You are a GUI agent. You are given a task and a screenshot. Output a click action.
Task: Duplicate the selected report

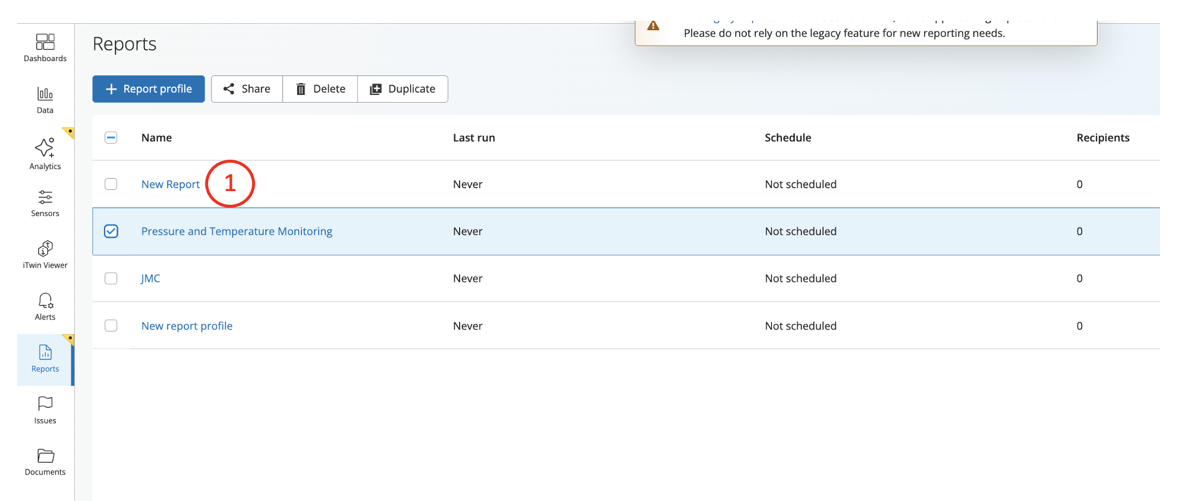click(x=403, y=89)
